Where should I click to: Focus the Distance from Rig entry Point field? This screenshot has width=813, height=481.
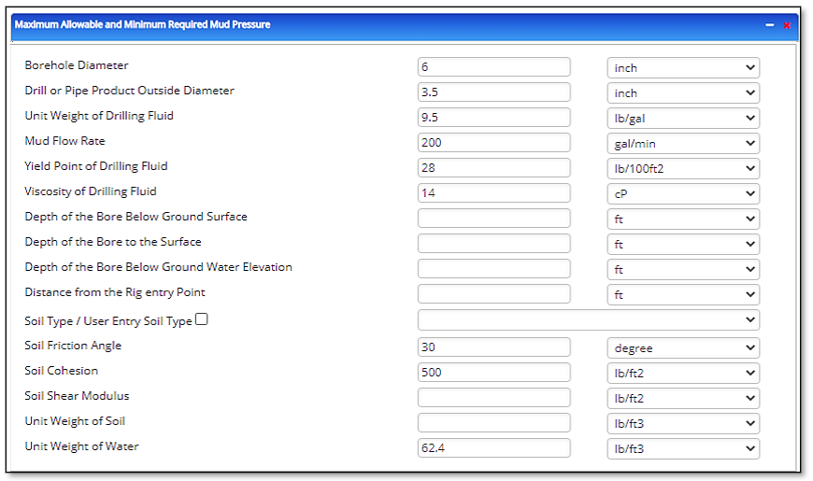493,294
